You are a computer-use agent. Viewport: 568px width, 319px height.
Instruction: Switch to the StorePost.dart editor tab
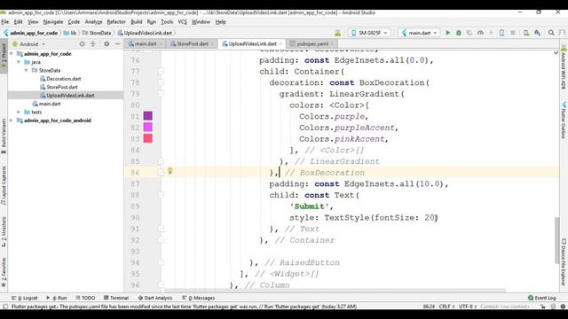[193, 43]
